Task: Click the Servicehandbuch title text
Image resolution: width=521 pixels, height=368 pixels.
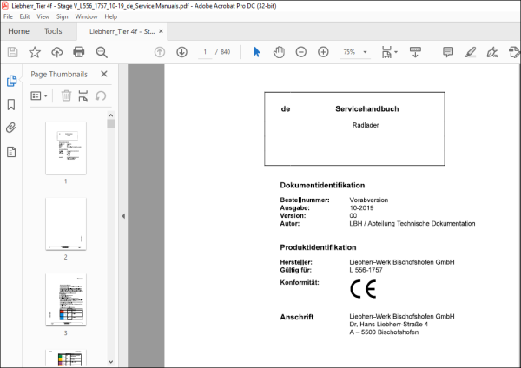Action: [x=366, y=109]
